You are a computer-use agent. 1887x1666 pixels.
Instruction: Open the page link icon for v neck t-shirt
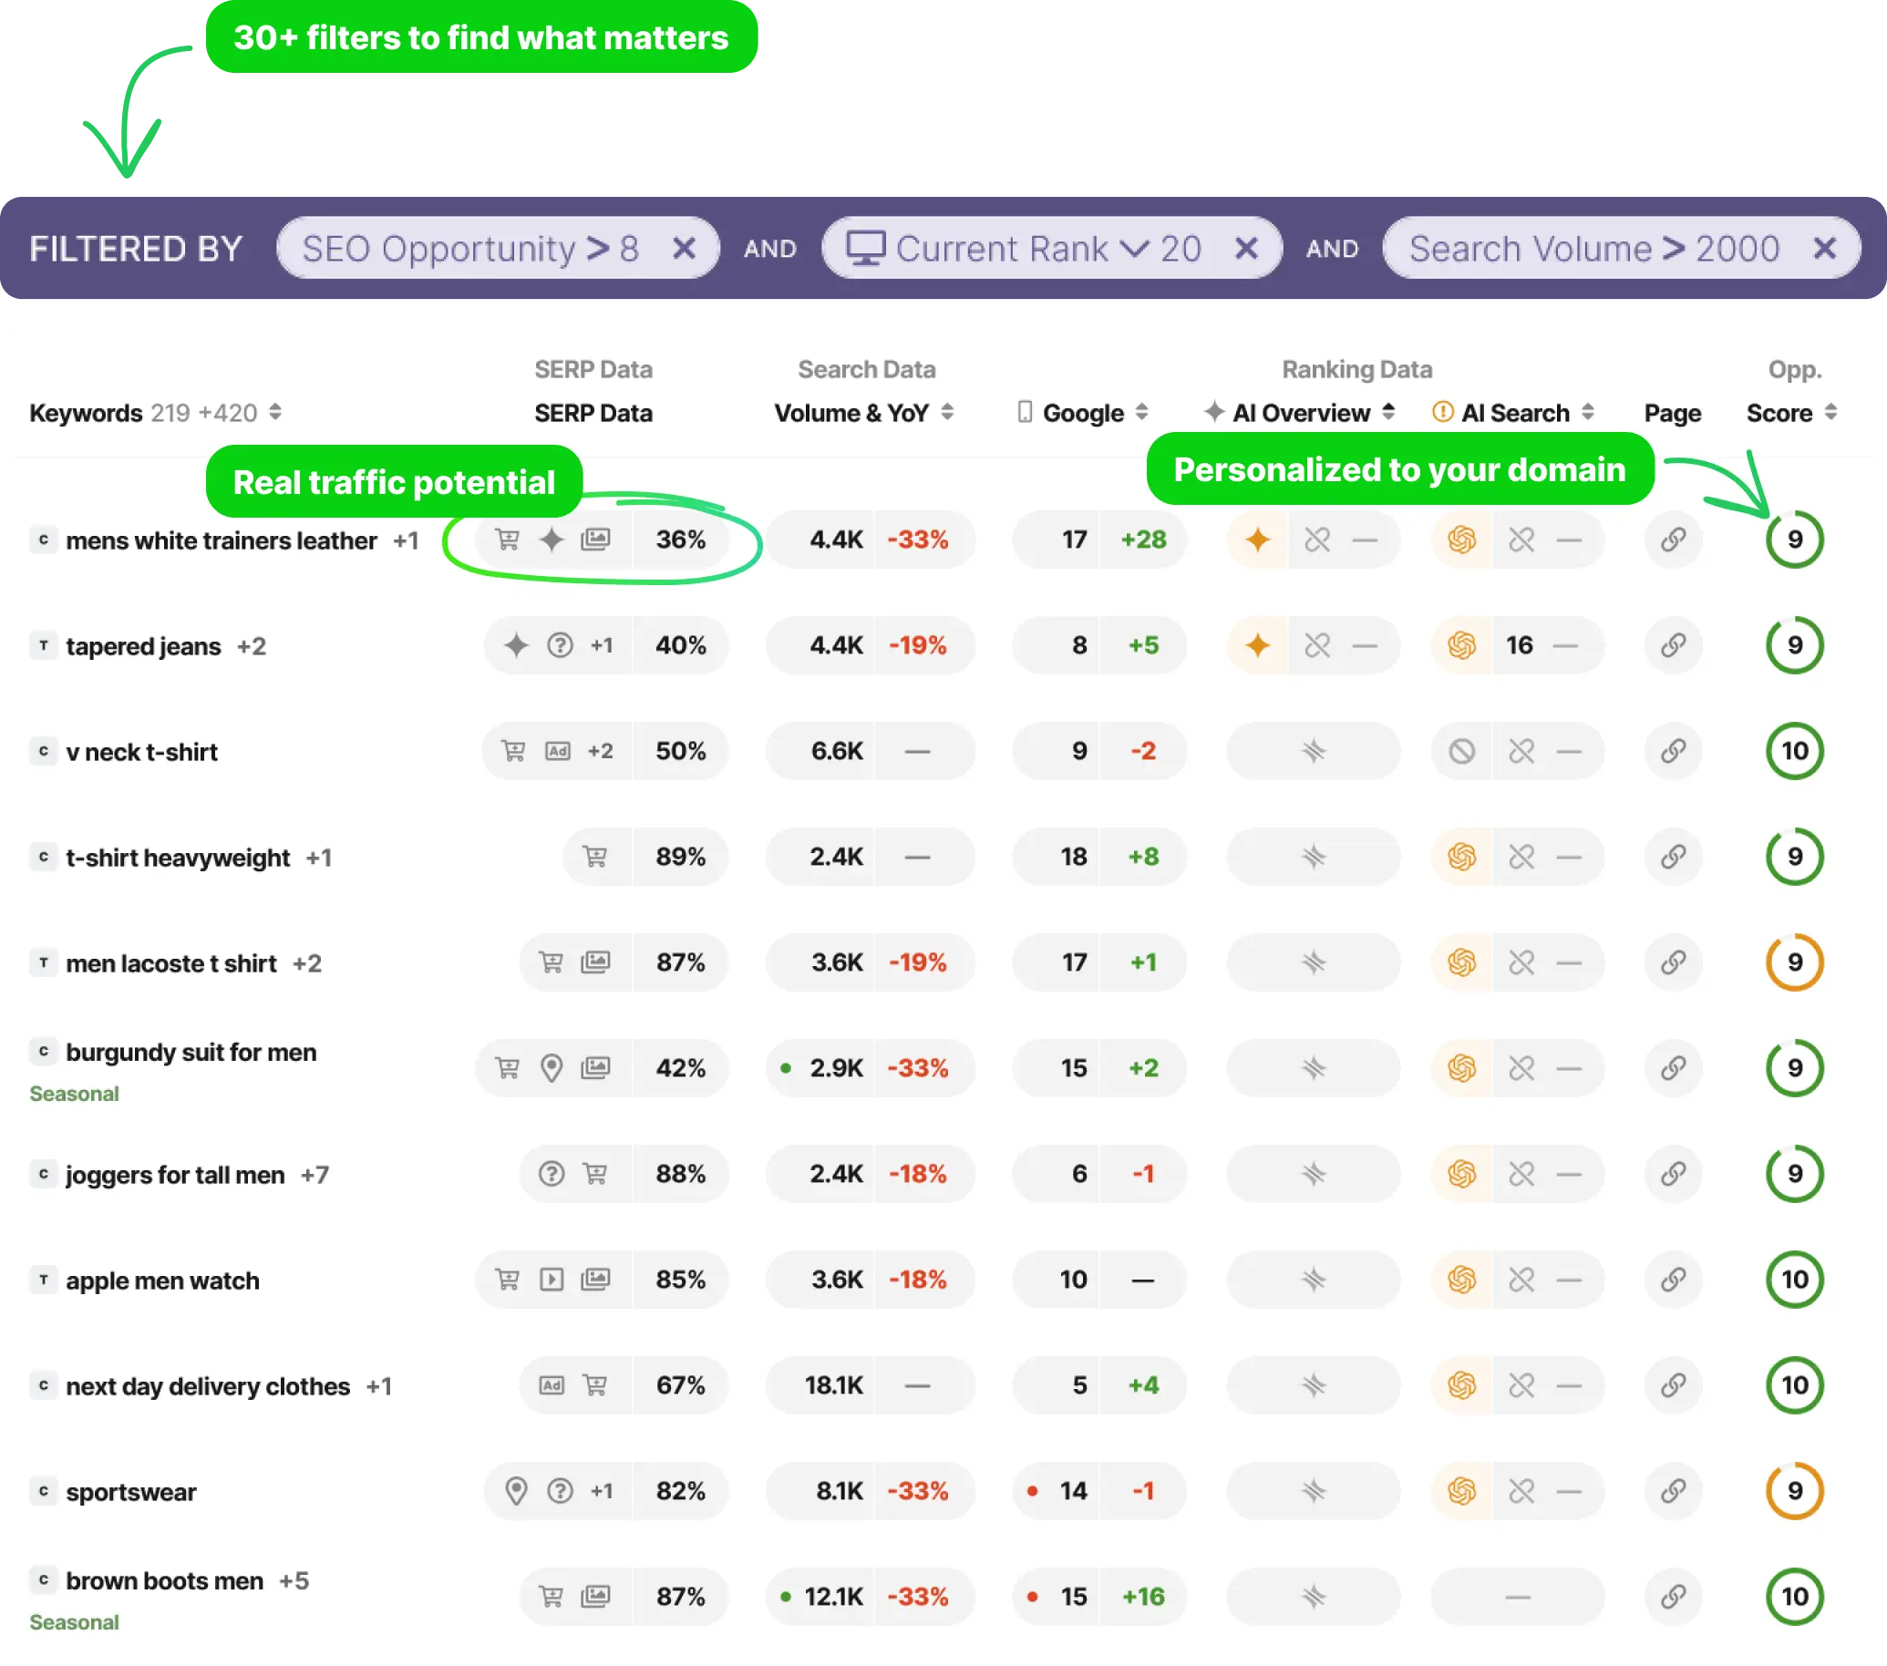tap(1674, 750)
